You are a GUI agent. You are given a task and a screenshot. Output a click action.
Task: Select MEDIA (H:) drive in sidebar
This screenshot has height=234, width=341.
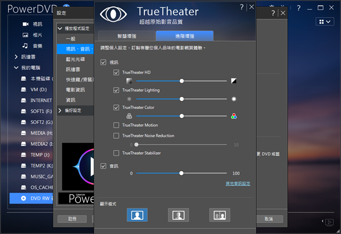coord(37,133)
